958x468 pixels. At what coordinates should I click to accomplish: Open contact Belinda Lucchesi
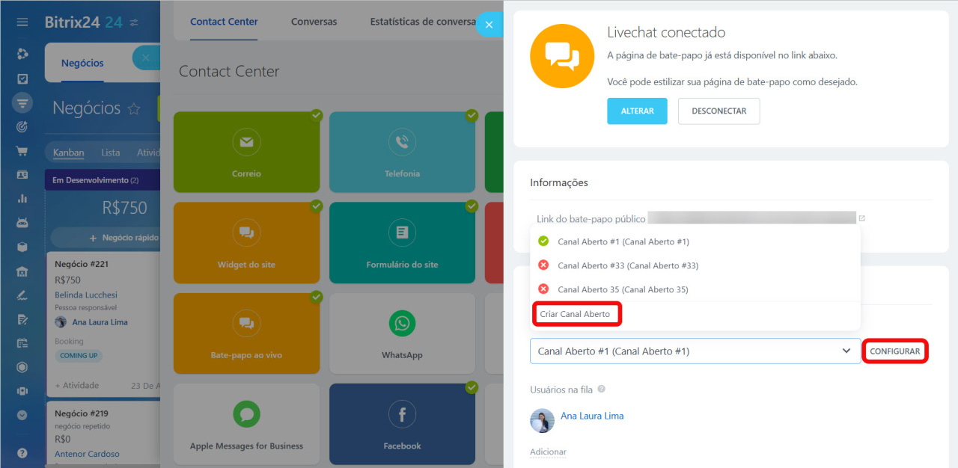coord(86,295)
